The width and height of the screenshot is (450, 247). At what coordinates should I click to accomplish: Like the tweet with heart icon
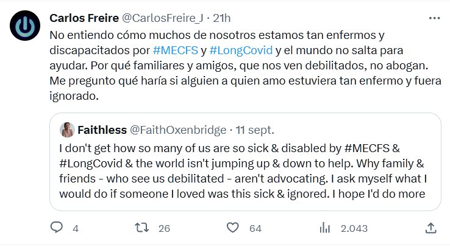(232, 228)
